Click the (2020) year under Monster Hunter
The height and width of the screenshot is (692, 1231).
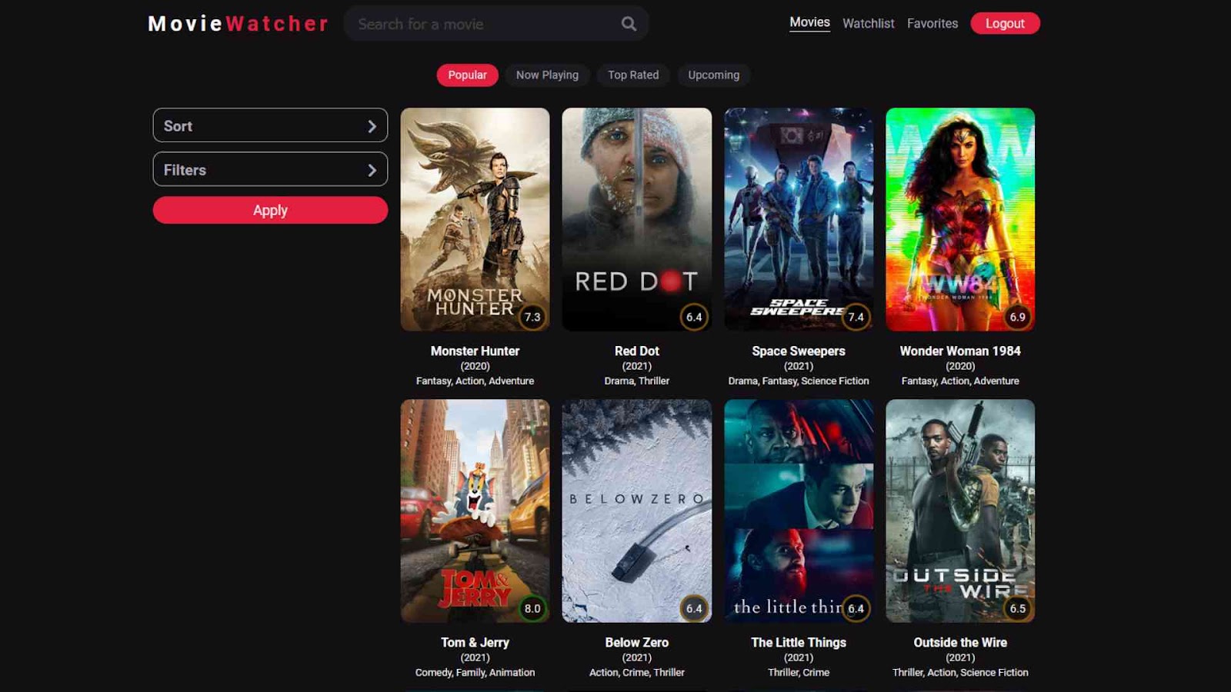[x=475, y=366]
